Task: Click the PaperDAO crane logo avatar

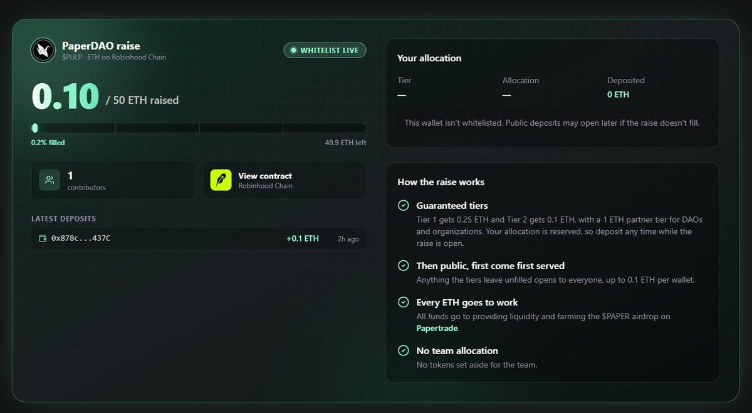Action: pyautogui.click(x=44, y=51)
